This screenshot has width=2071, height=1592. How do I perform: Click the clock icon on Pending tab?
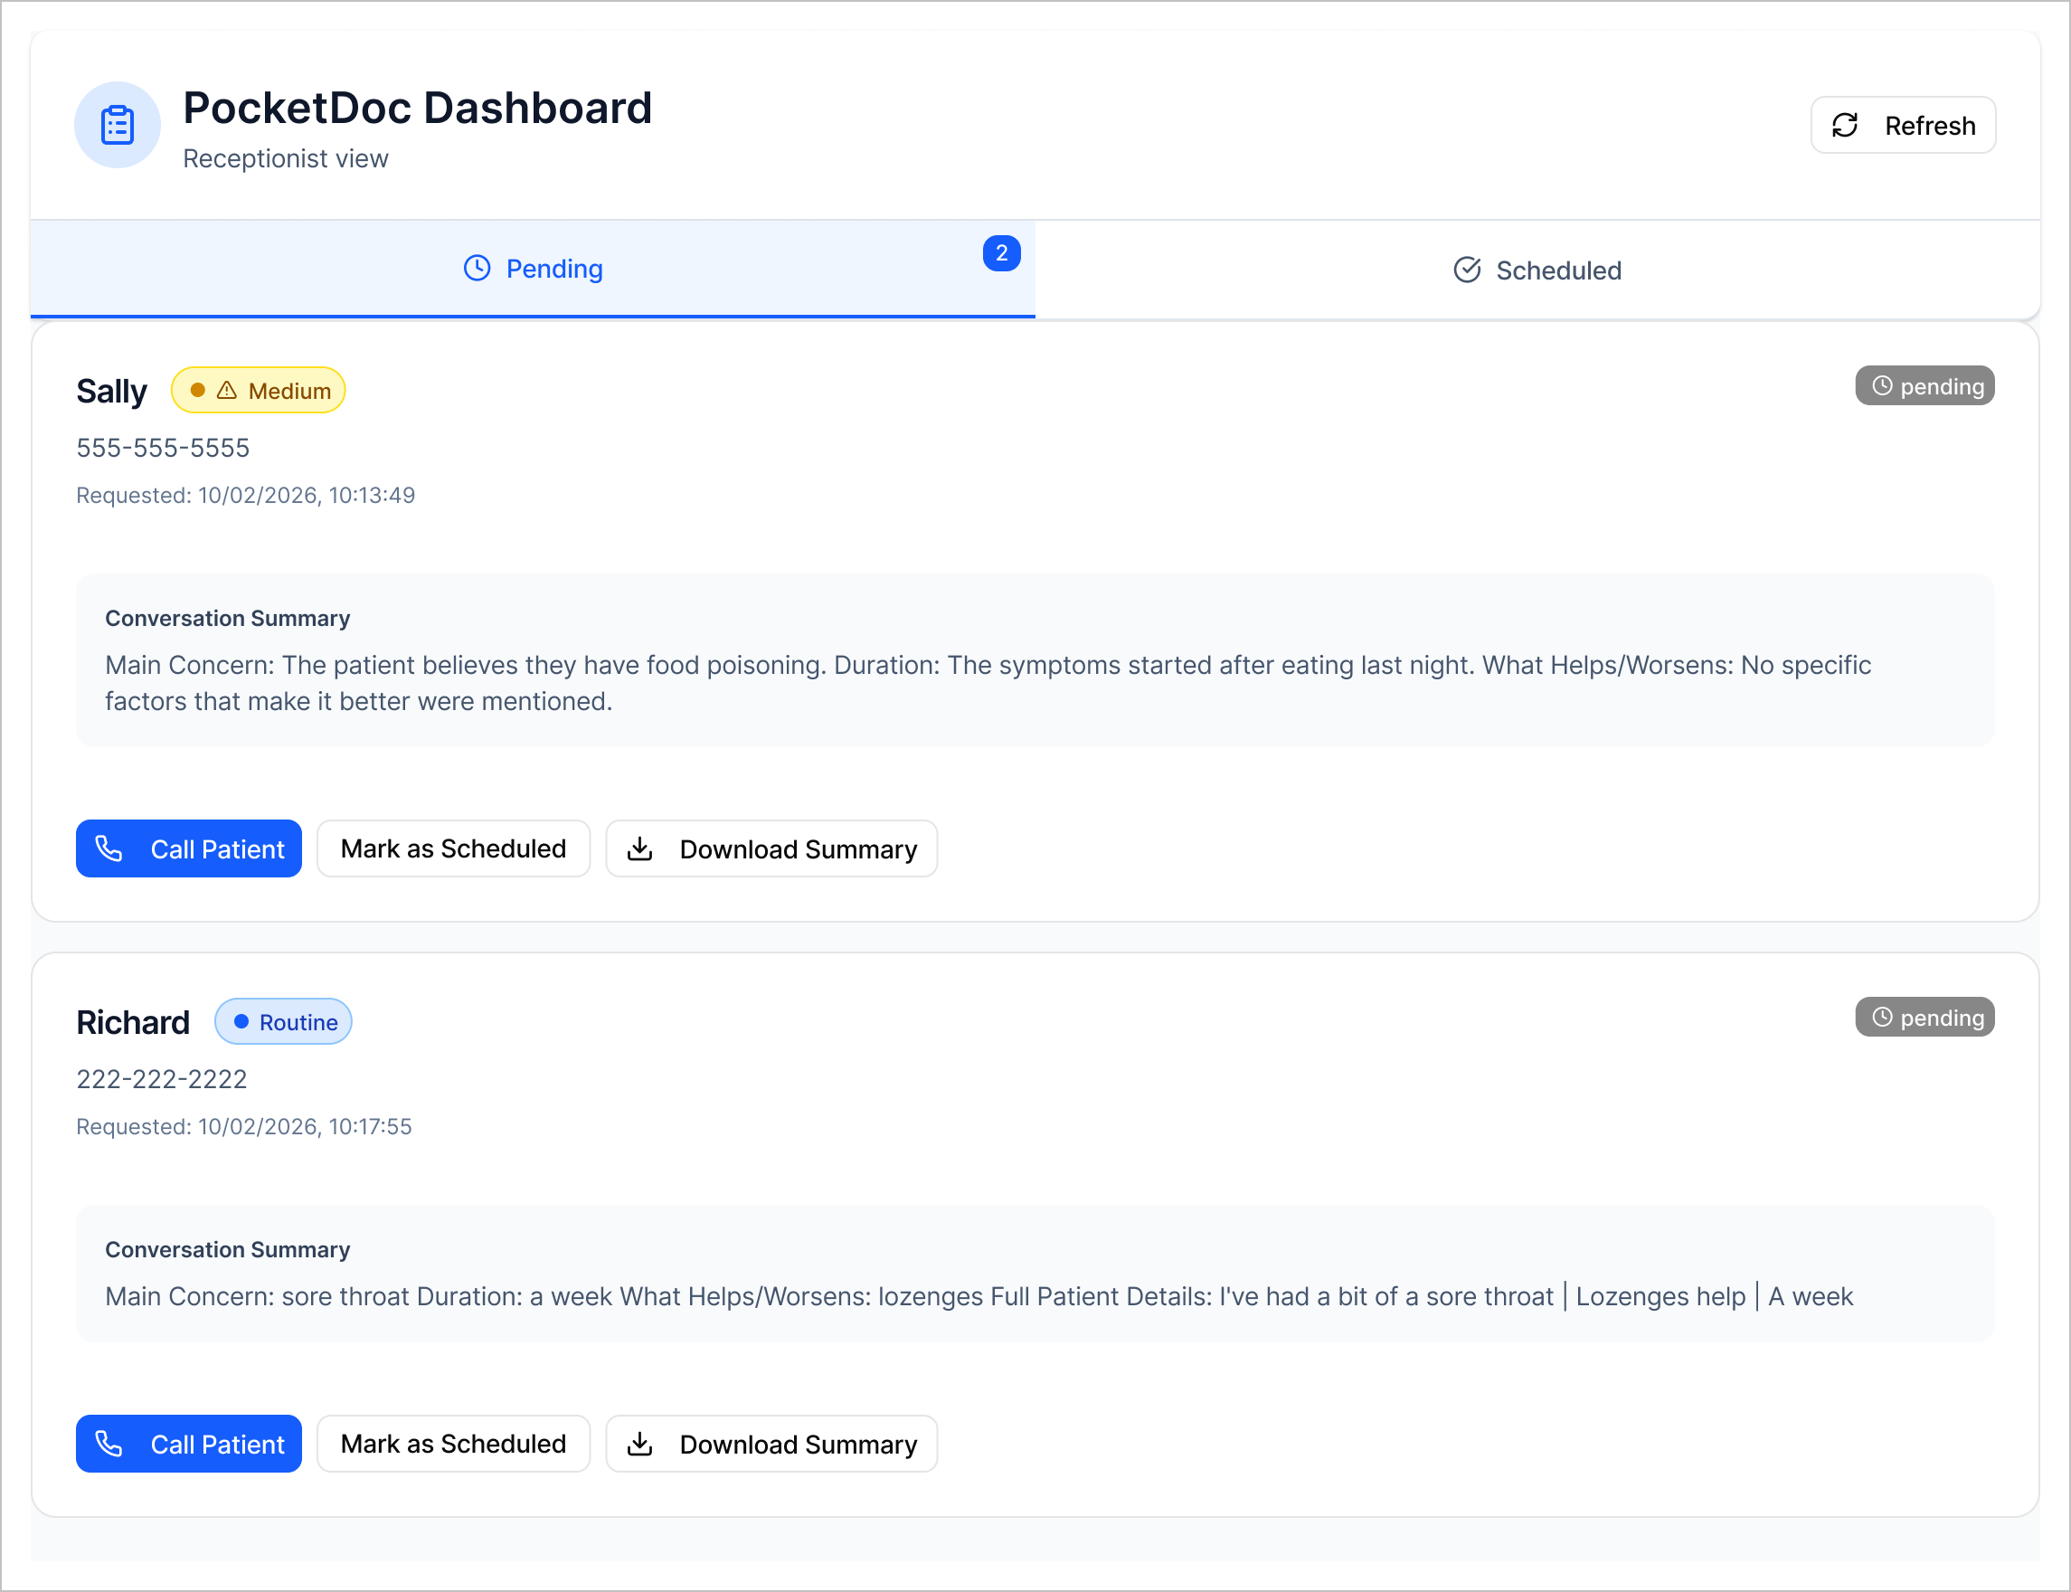tap(477, 268)
